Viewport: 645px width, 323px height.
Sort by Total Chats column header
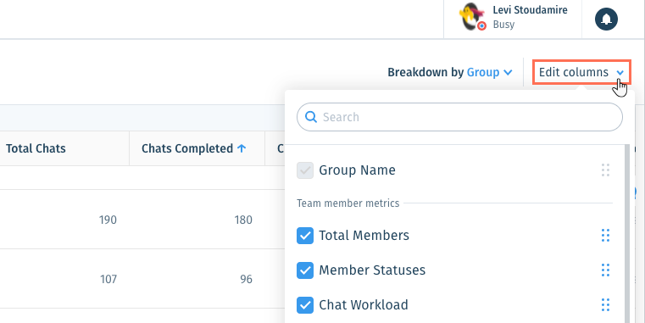tap(36, 148)
